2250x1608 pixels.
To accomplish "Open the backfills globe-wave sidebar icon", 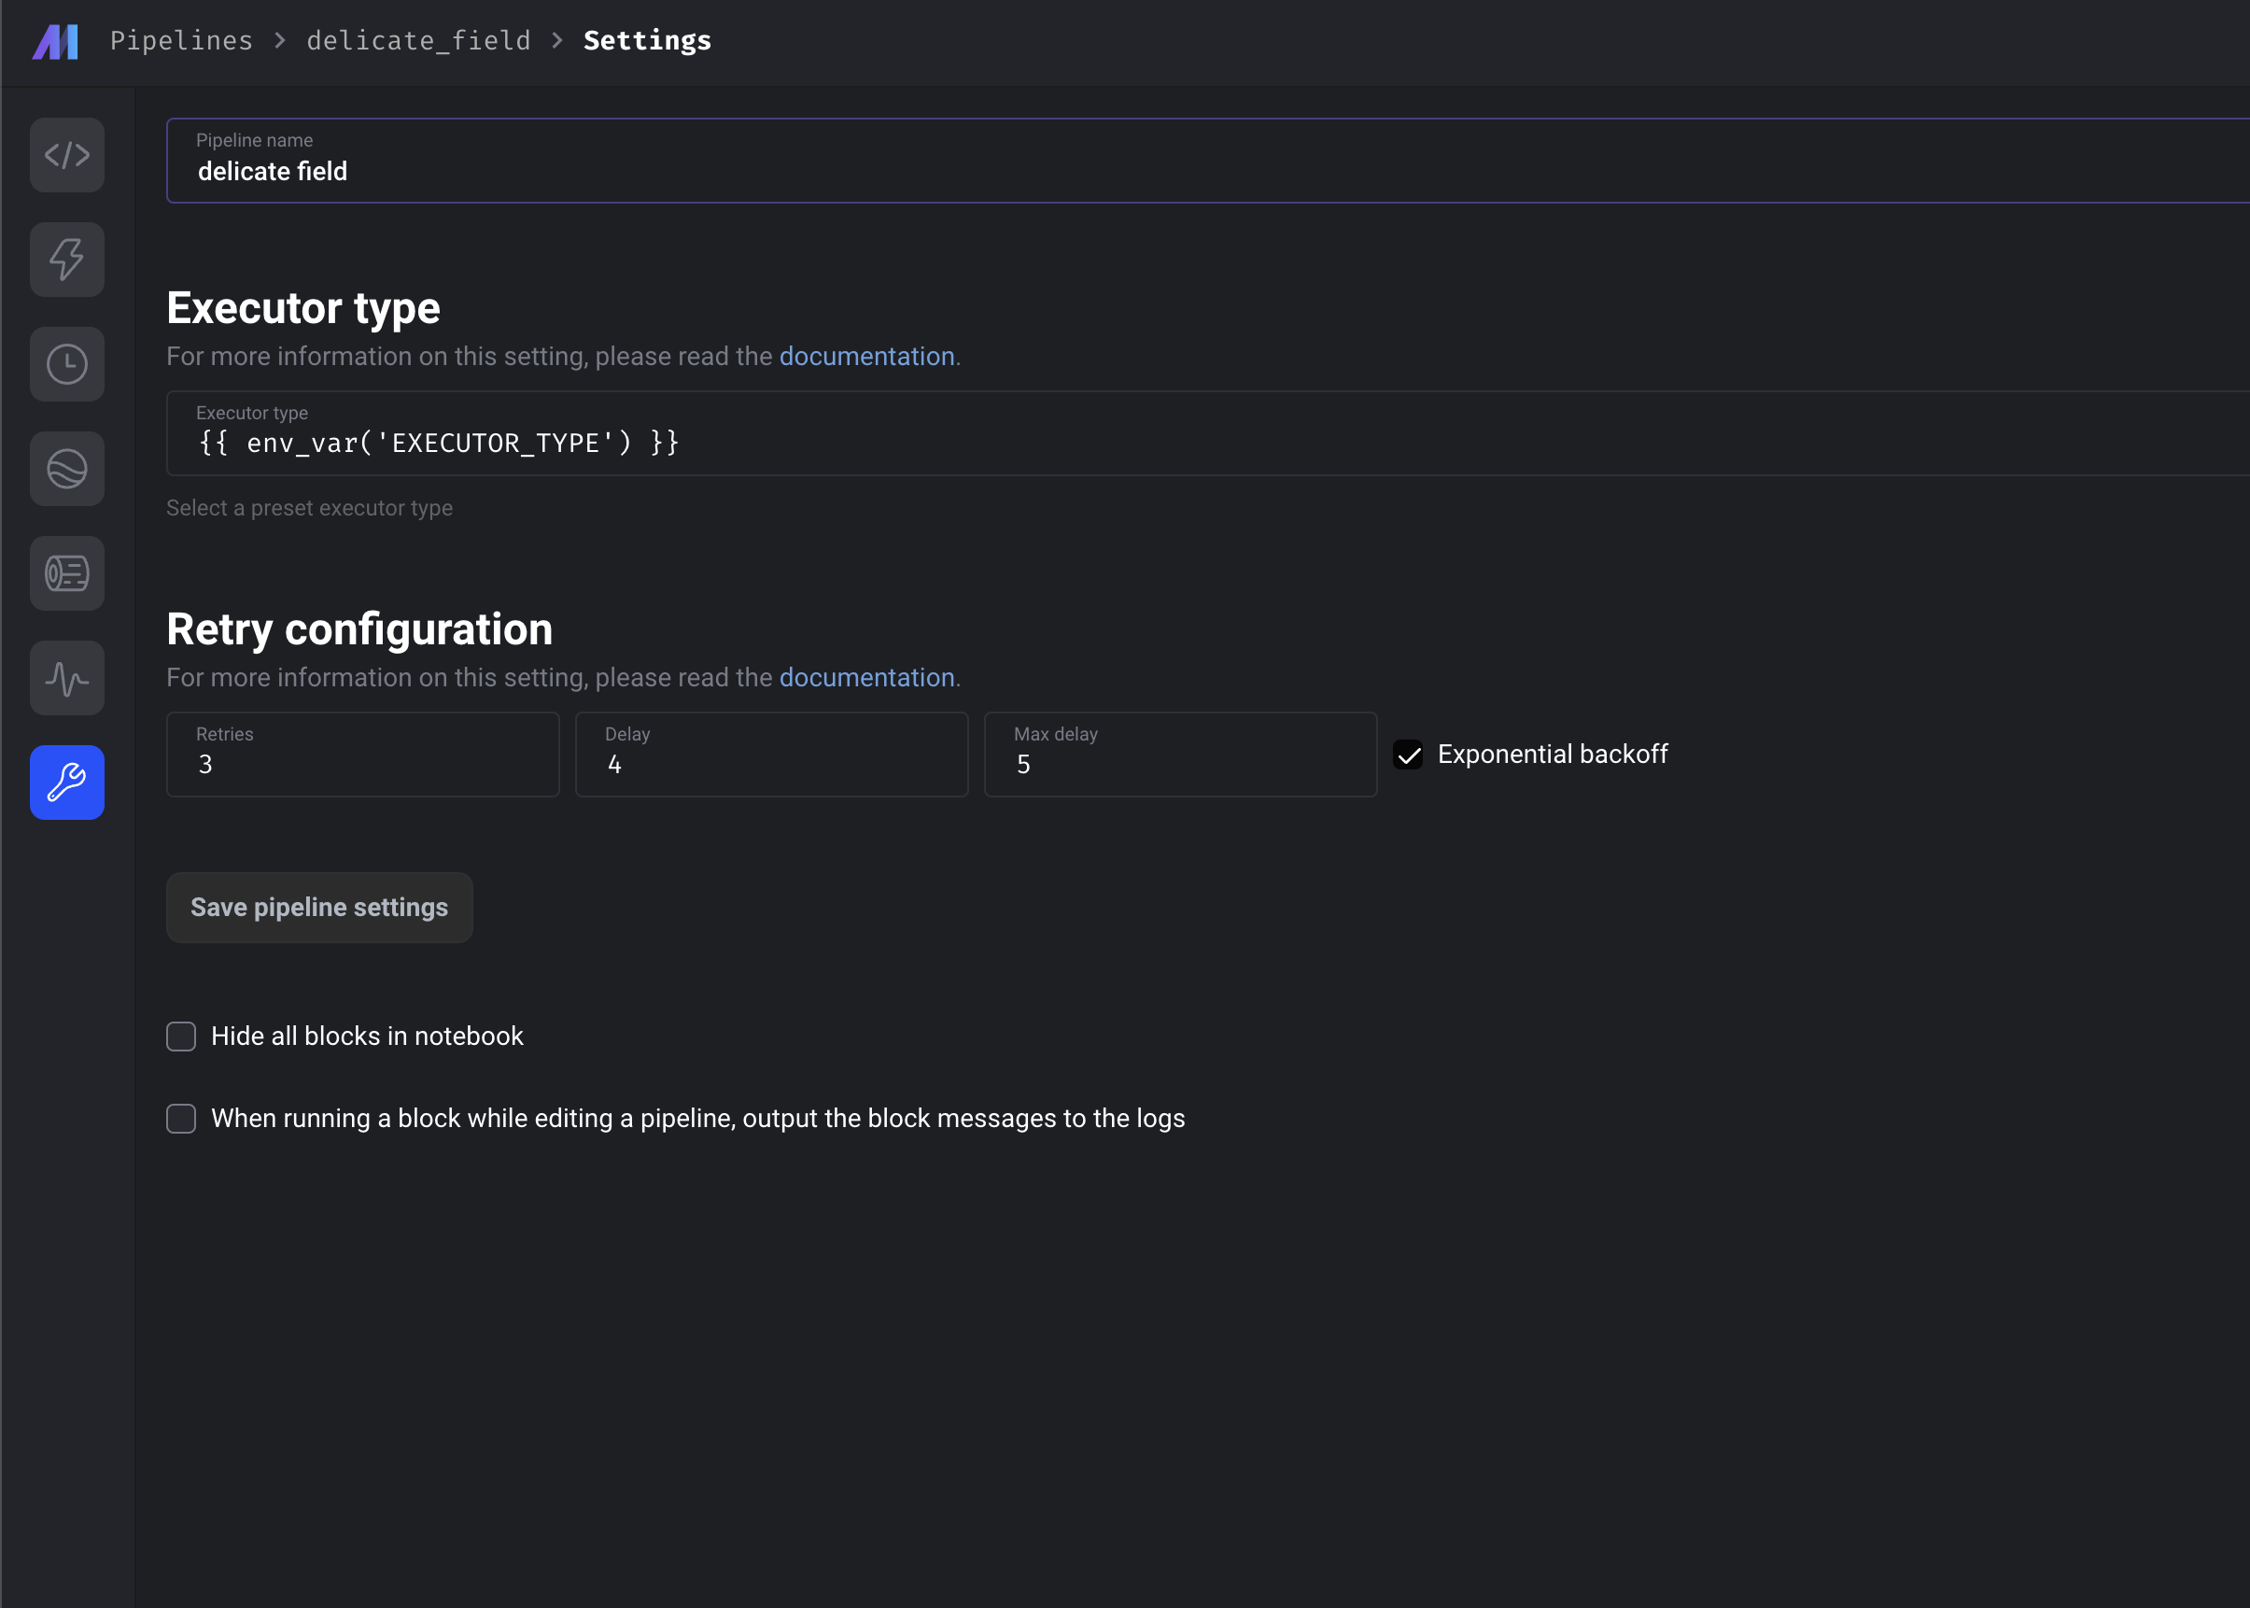I will [67, 469].
